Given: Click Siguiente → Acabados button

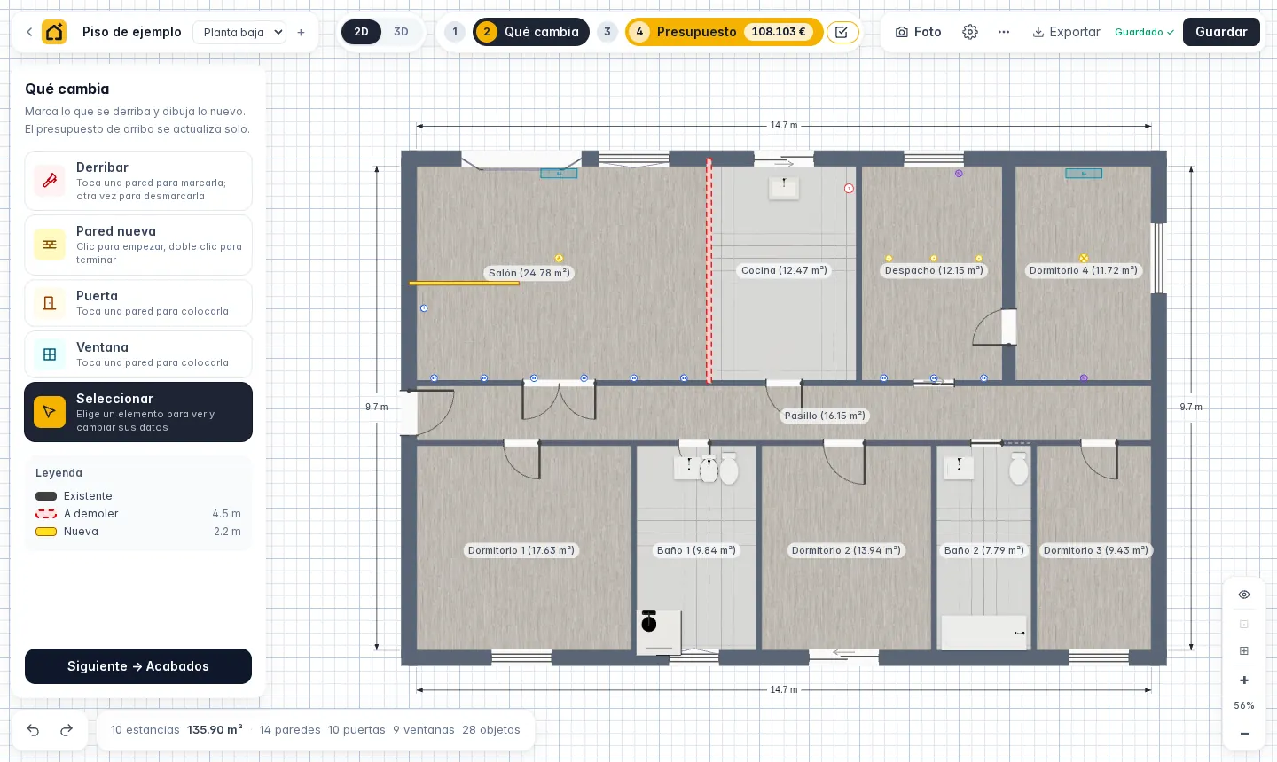Looking at the screenshot, I should [x=138, y=666].
